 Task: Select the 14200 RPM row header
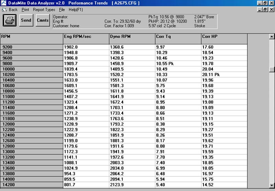coord(32,185)
